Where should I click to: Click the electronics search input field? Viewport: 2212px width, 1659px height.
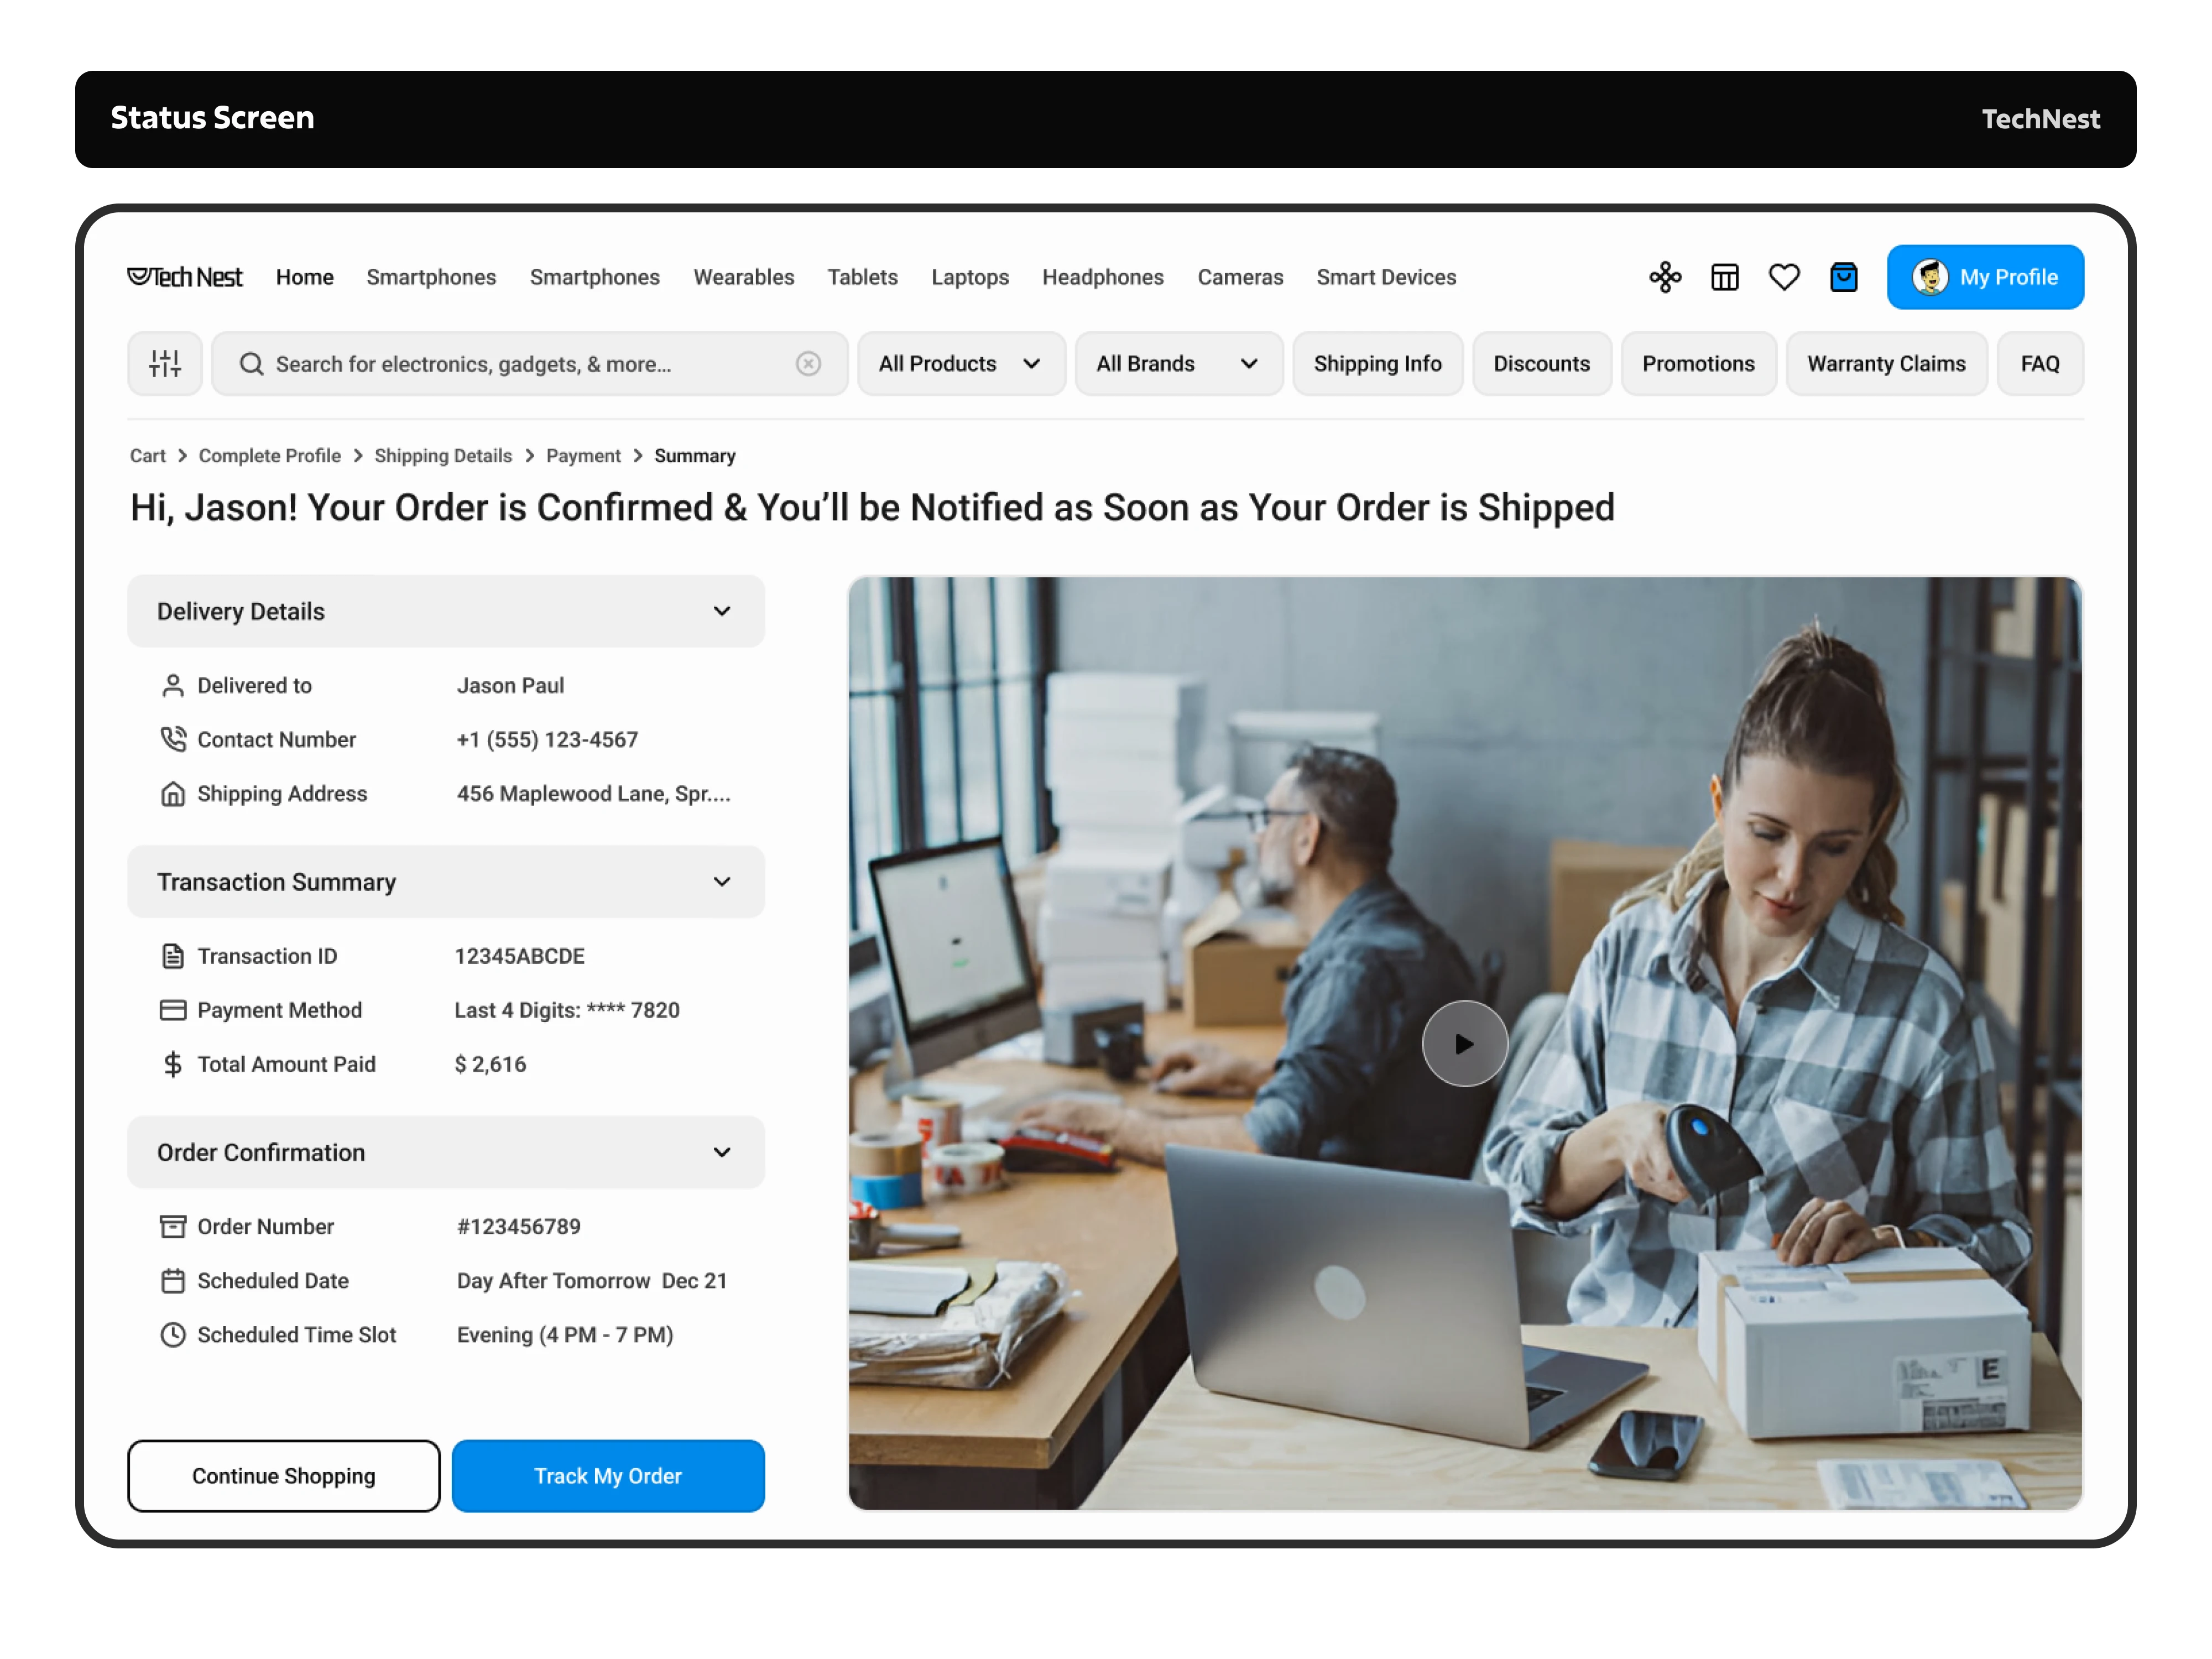pos(520,364)
